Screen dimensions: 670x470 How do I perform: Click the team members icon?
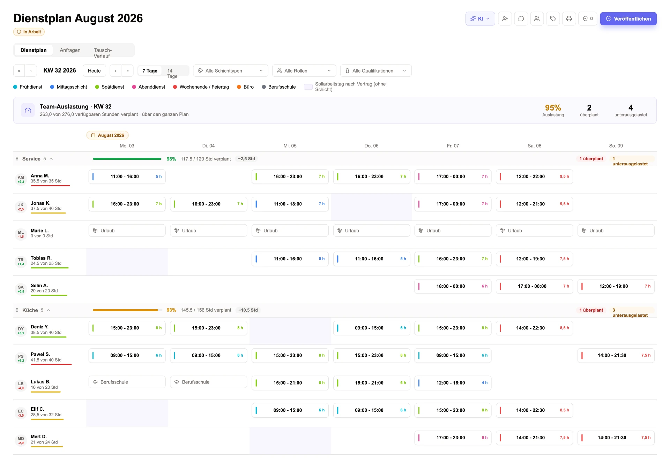tap(537, 19)
